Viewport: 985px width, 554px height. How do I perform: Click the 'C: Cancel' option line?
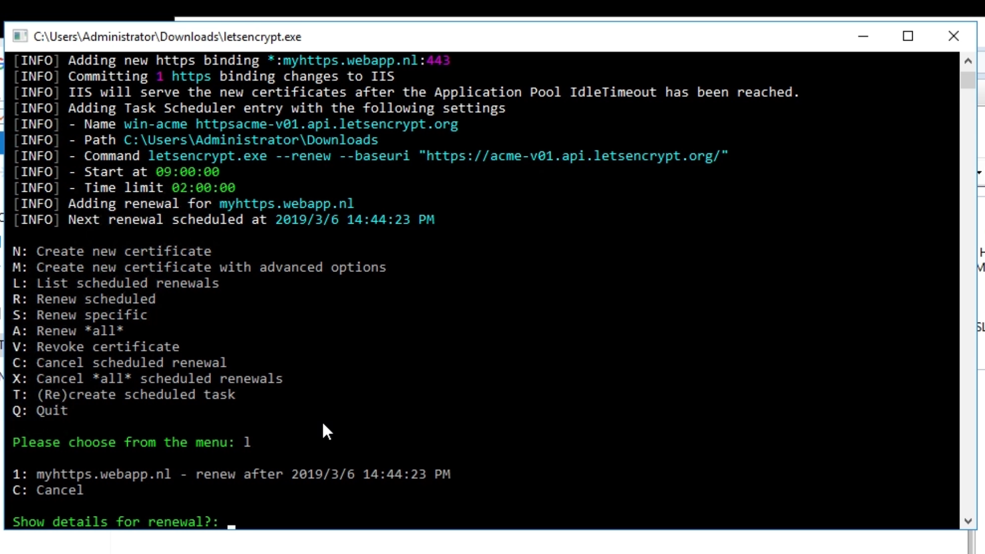point(48,490)
